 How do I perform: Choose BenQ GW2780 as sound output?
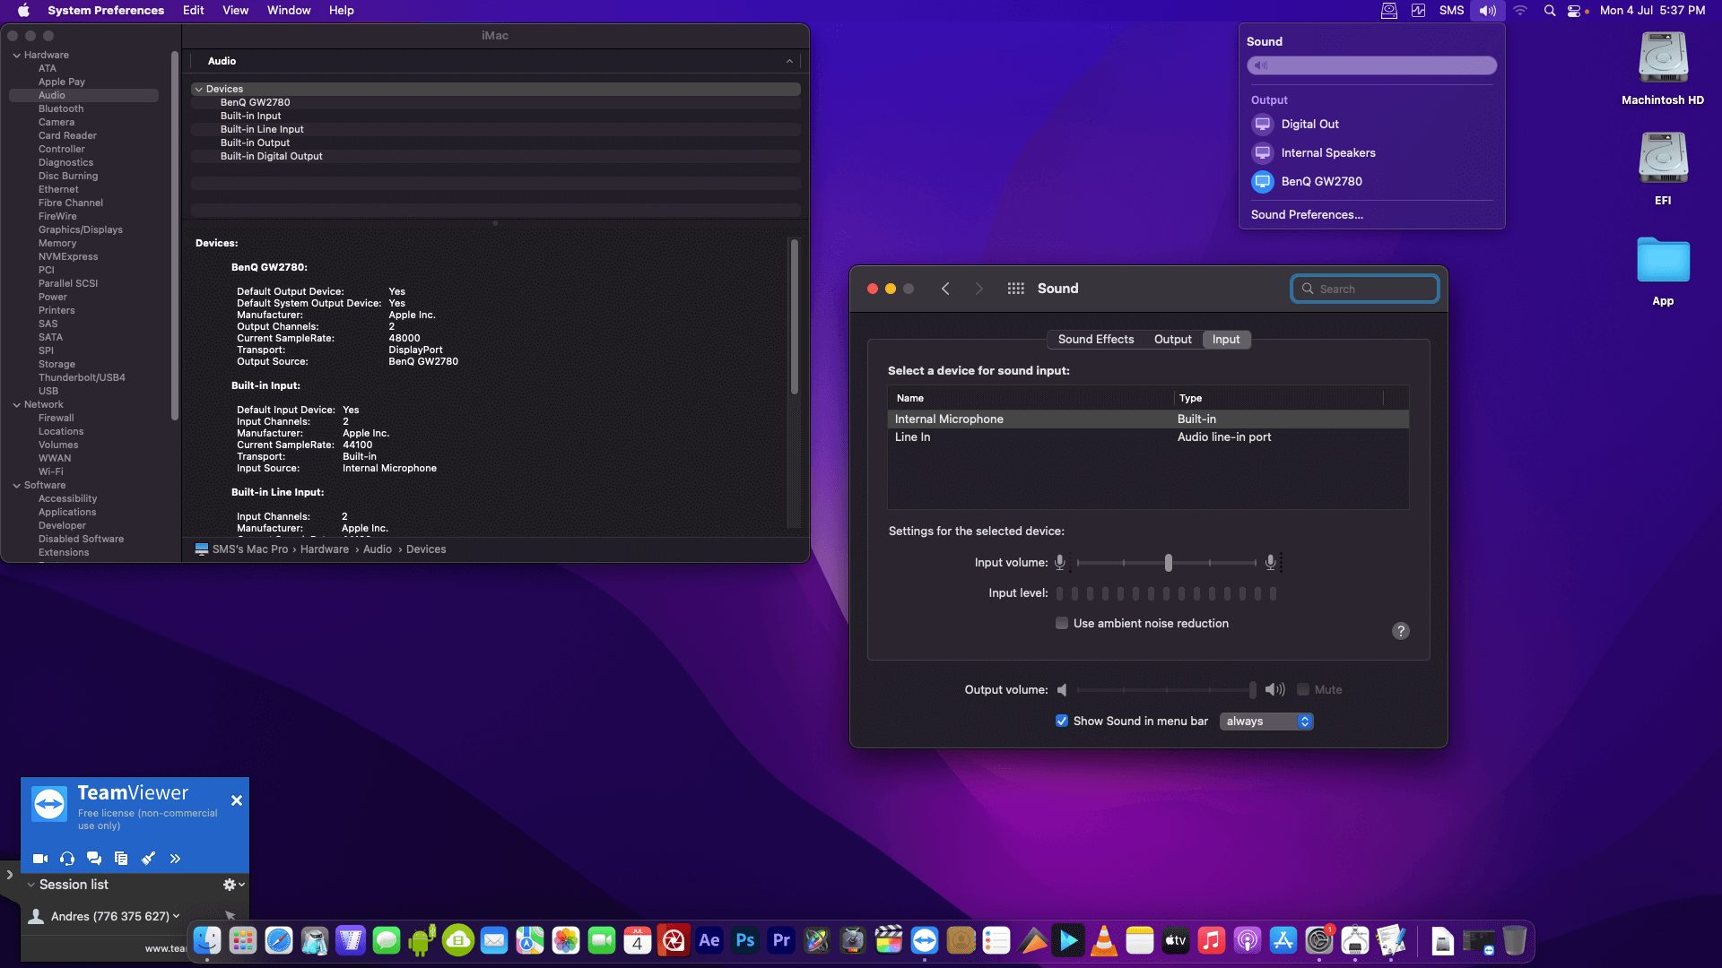[1371, 181]
